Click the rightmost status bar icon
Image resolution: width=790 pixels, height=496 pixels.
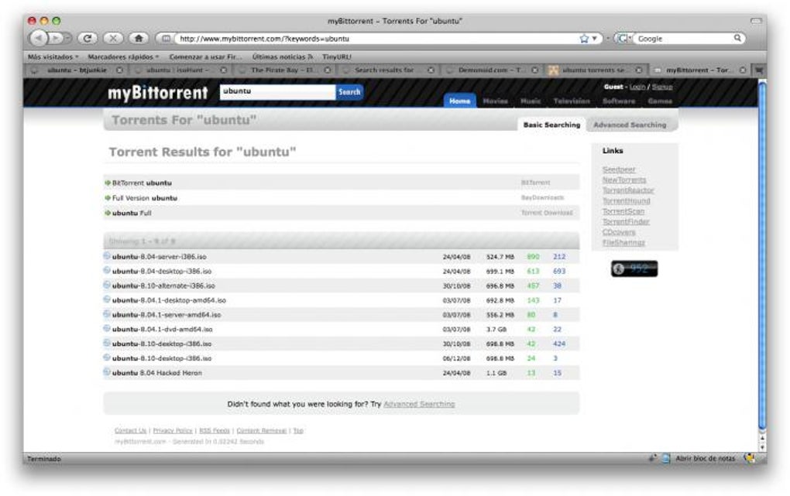pyautogui.click(x=750, y=458)
